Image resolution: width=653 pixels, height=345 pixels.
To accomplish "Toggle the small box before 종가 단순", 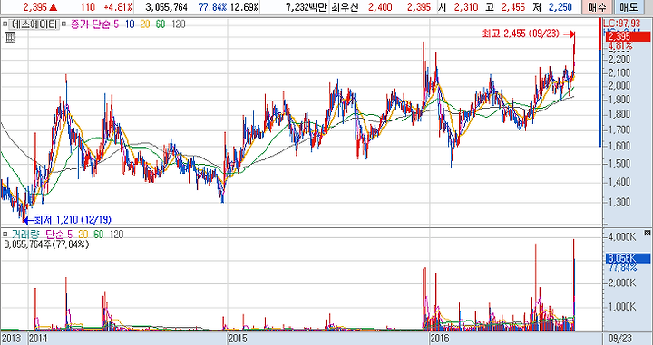I will point(63,24).
